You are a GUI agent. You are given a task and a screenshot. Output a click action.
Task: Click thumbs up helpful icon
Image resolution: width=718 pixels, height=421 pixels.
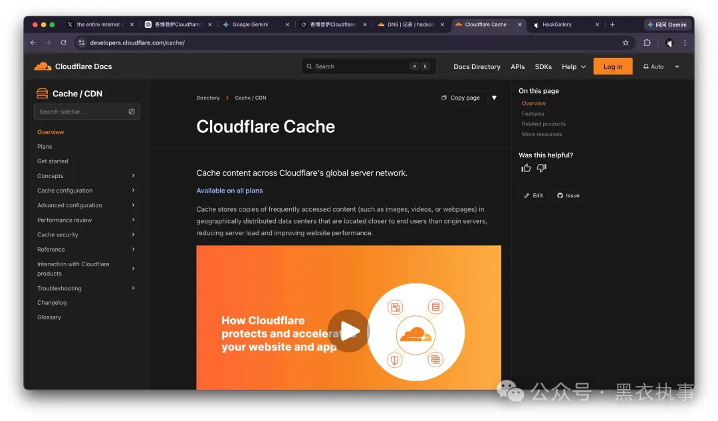coord(526,168)
